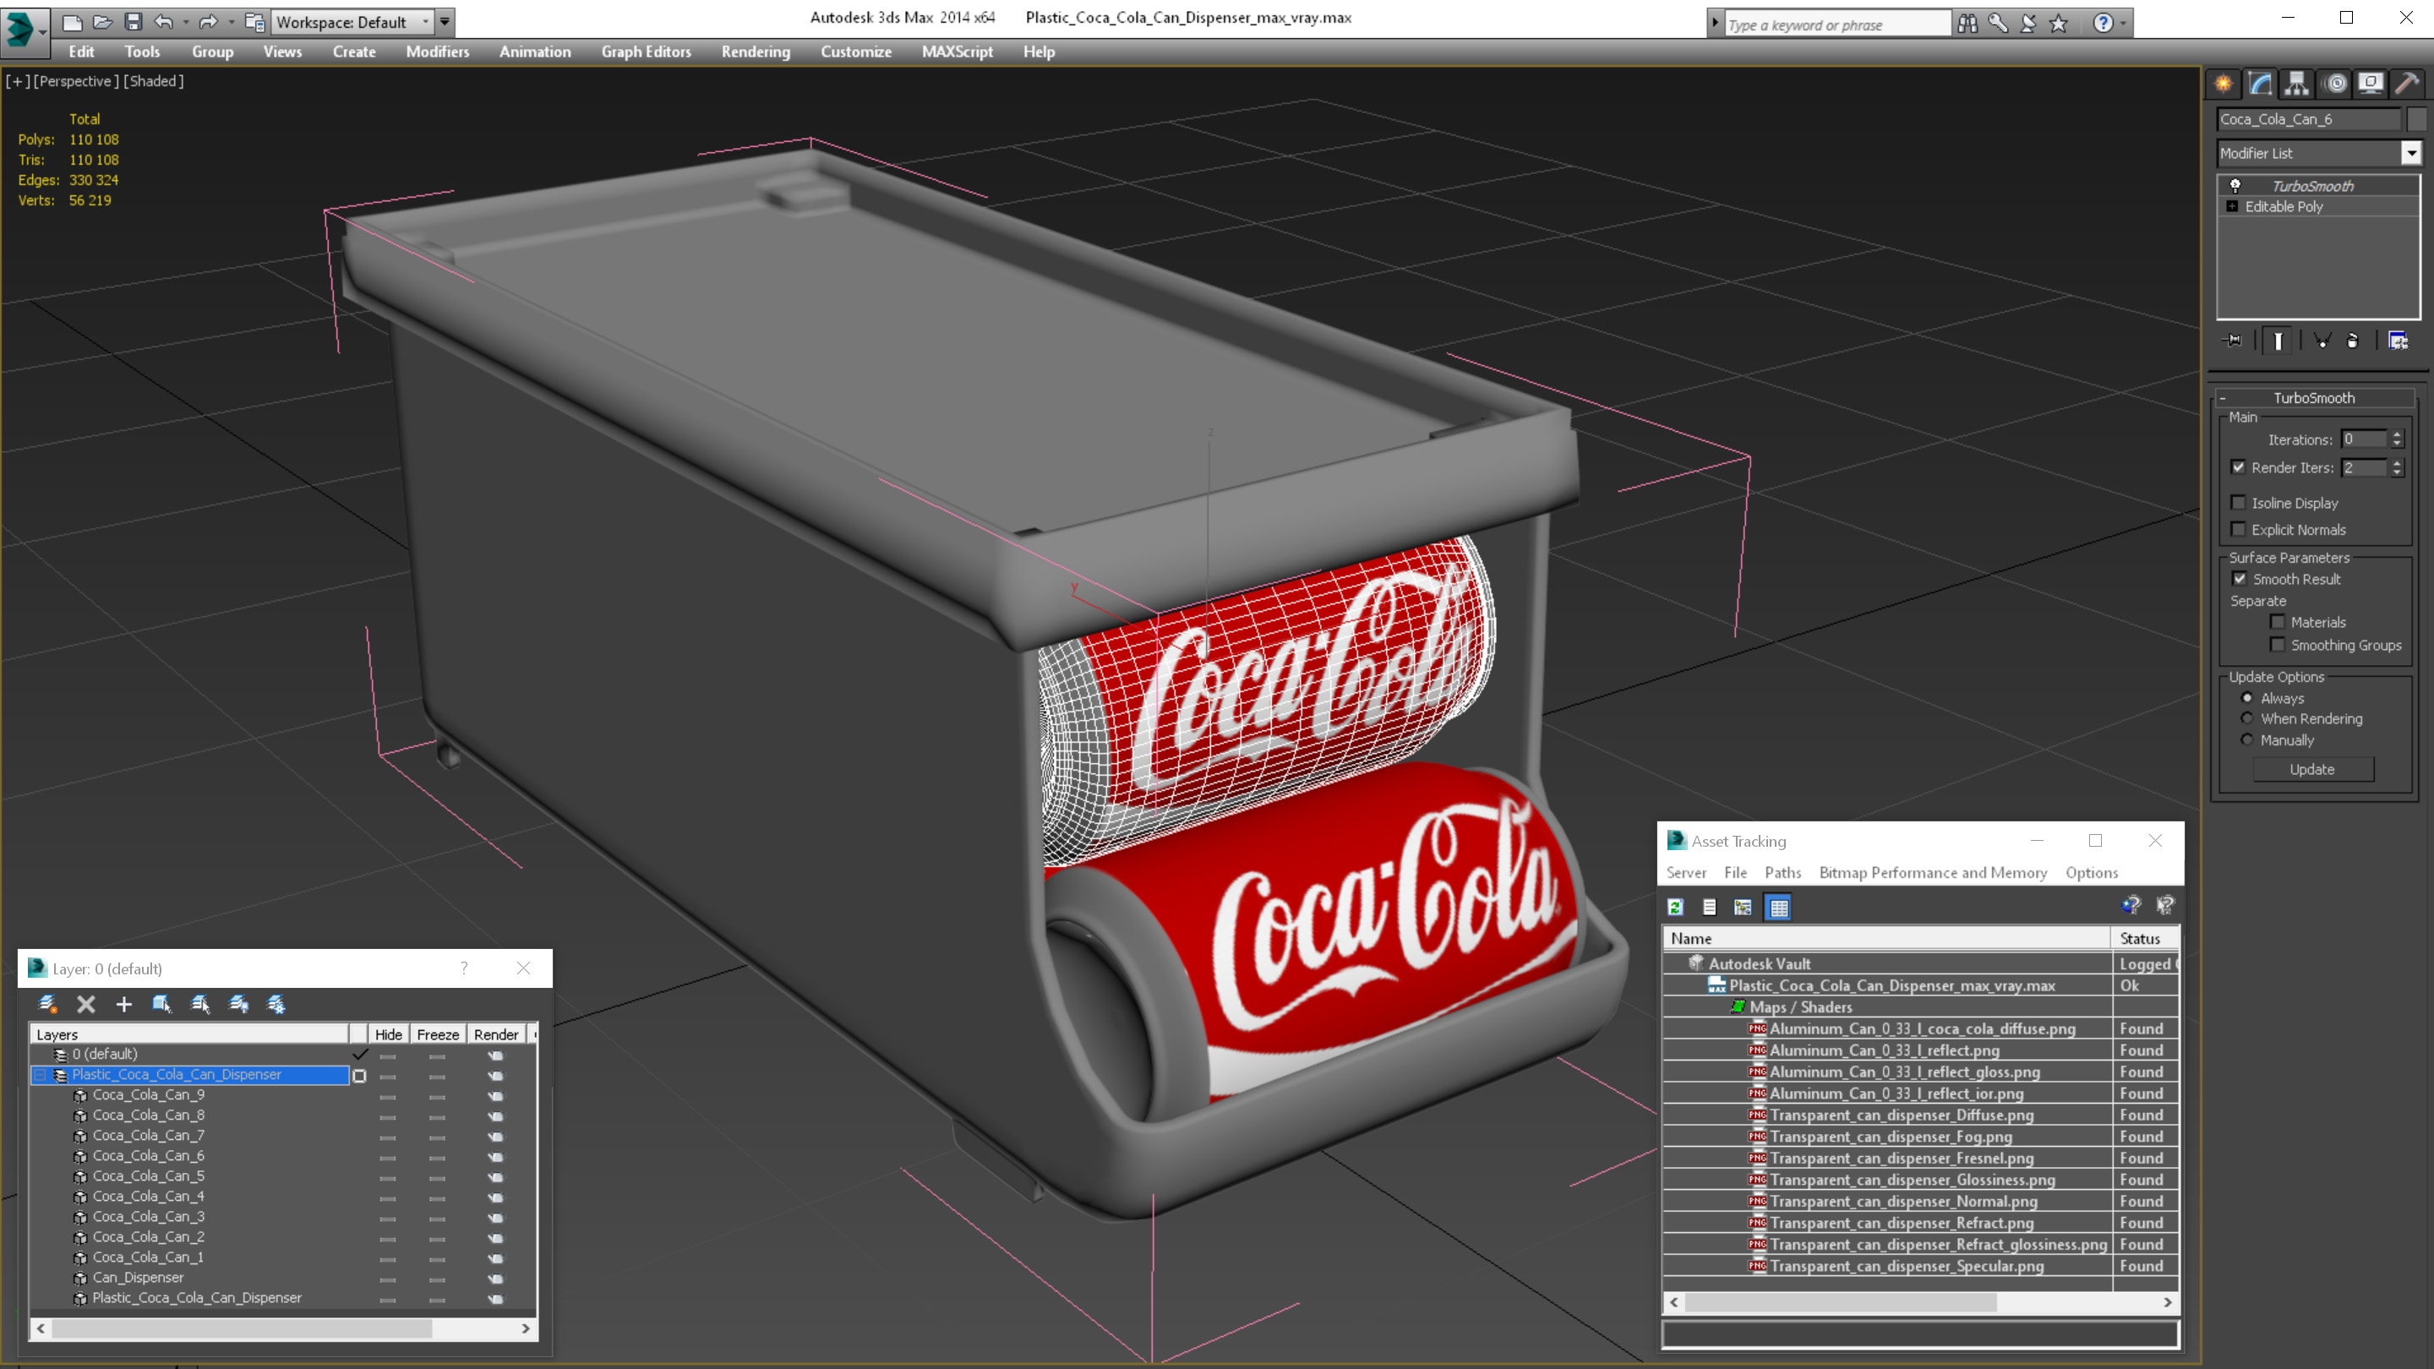This screenshot has height=1369, width=2434.
Task: Enable Separate by Smoothing Groups checkbox
Action: (x=2277, y=644)
